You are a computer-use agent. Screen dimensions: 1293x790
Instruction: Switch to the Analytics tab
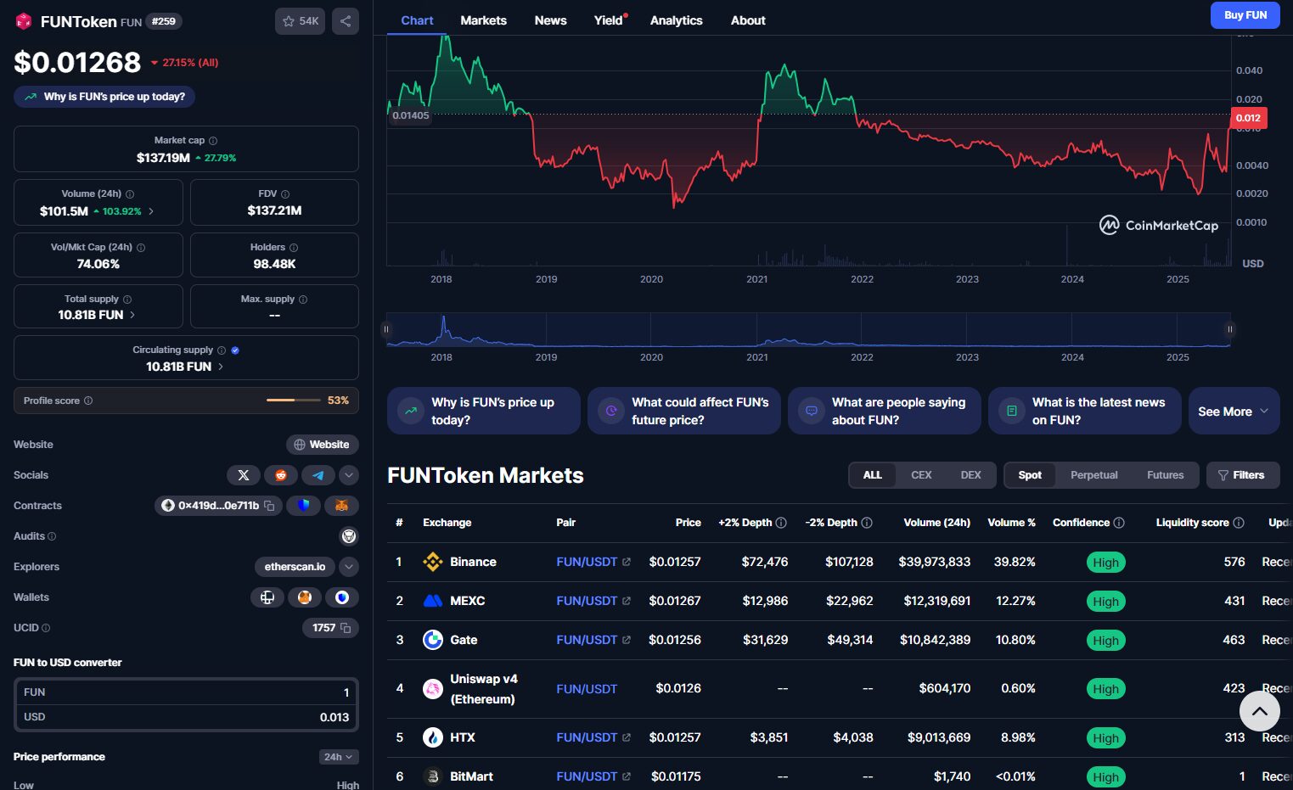coord(676,20)
